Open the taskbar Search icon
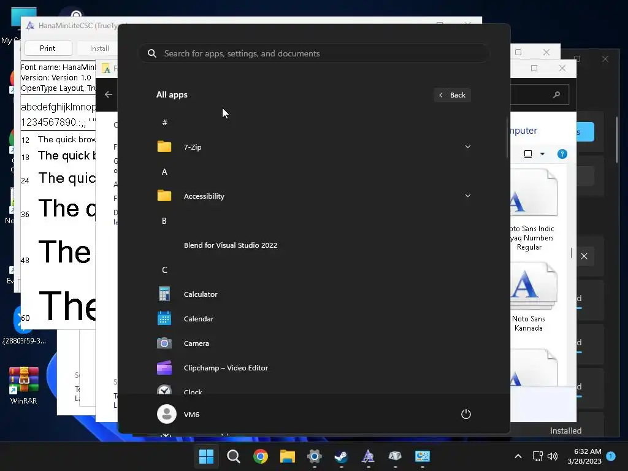Viewport: 628px width, 471px height. (234, 456)
